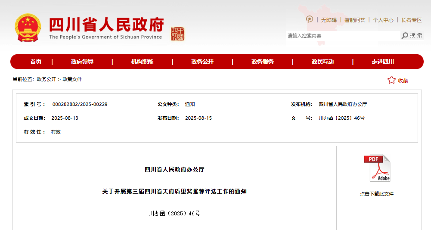Open the 首页 menu item

[x=36, y=62]
